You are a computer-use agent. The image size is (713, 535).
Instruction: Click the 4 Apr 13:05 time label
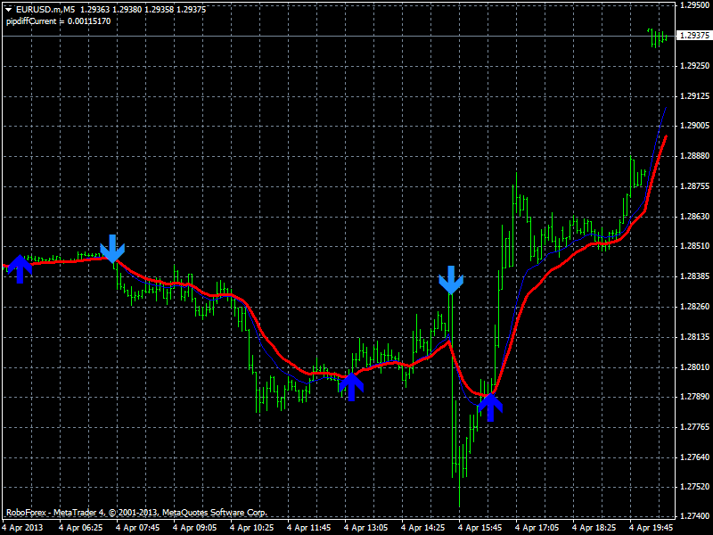365,528
